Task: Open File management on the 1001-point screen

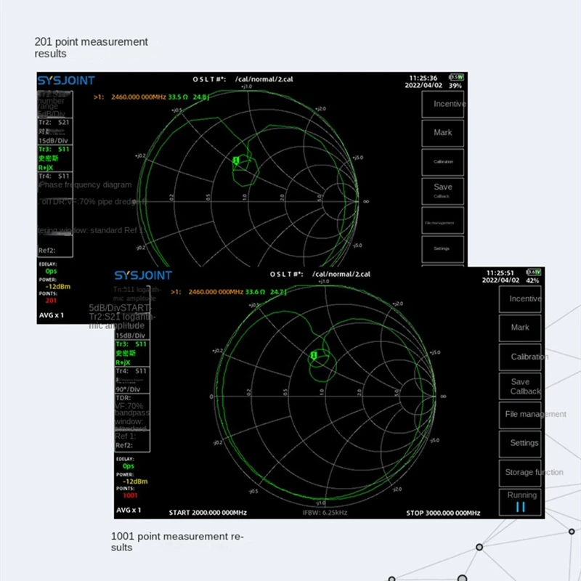Action: click(x=520, y=415)
